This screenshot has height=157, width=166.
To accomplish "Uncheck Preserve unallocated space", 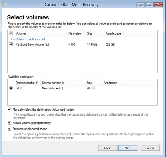I will [x=9, y=129].
